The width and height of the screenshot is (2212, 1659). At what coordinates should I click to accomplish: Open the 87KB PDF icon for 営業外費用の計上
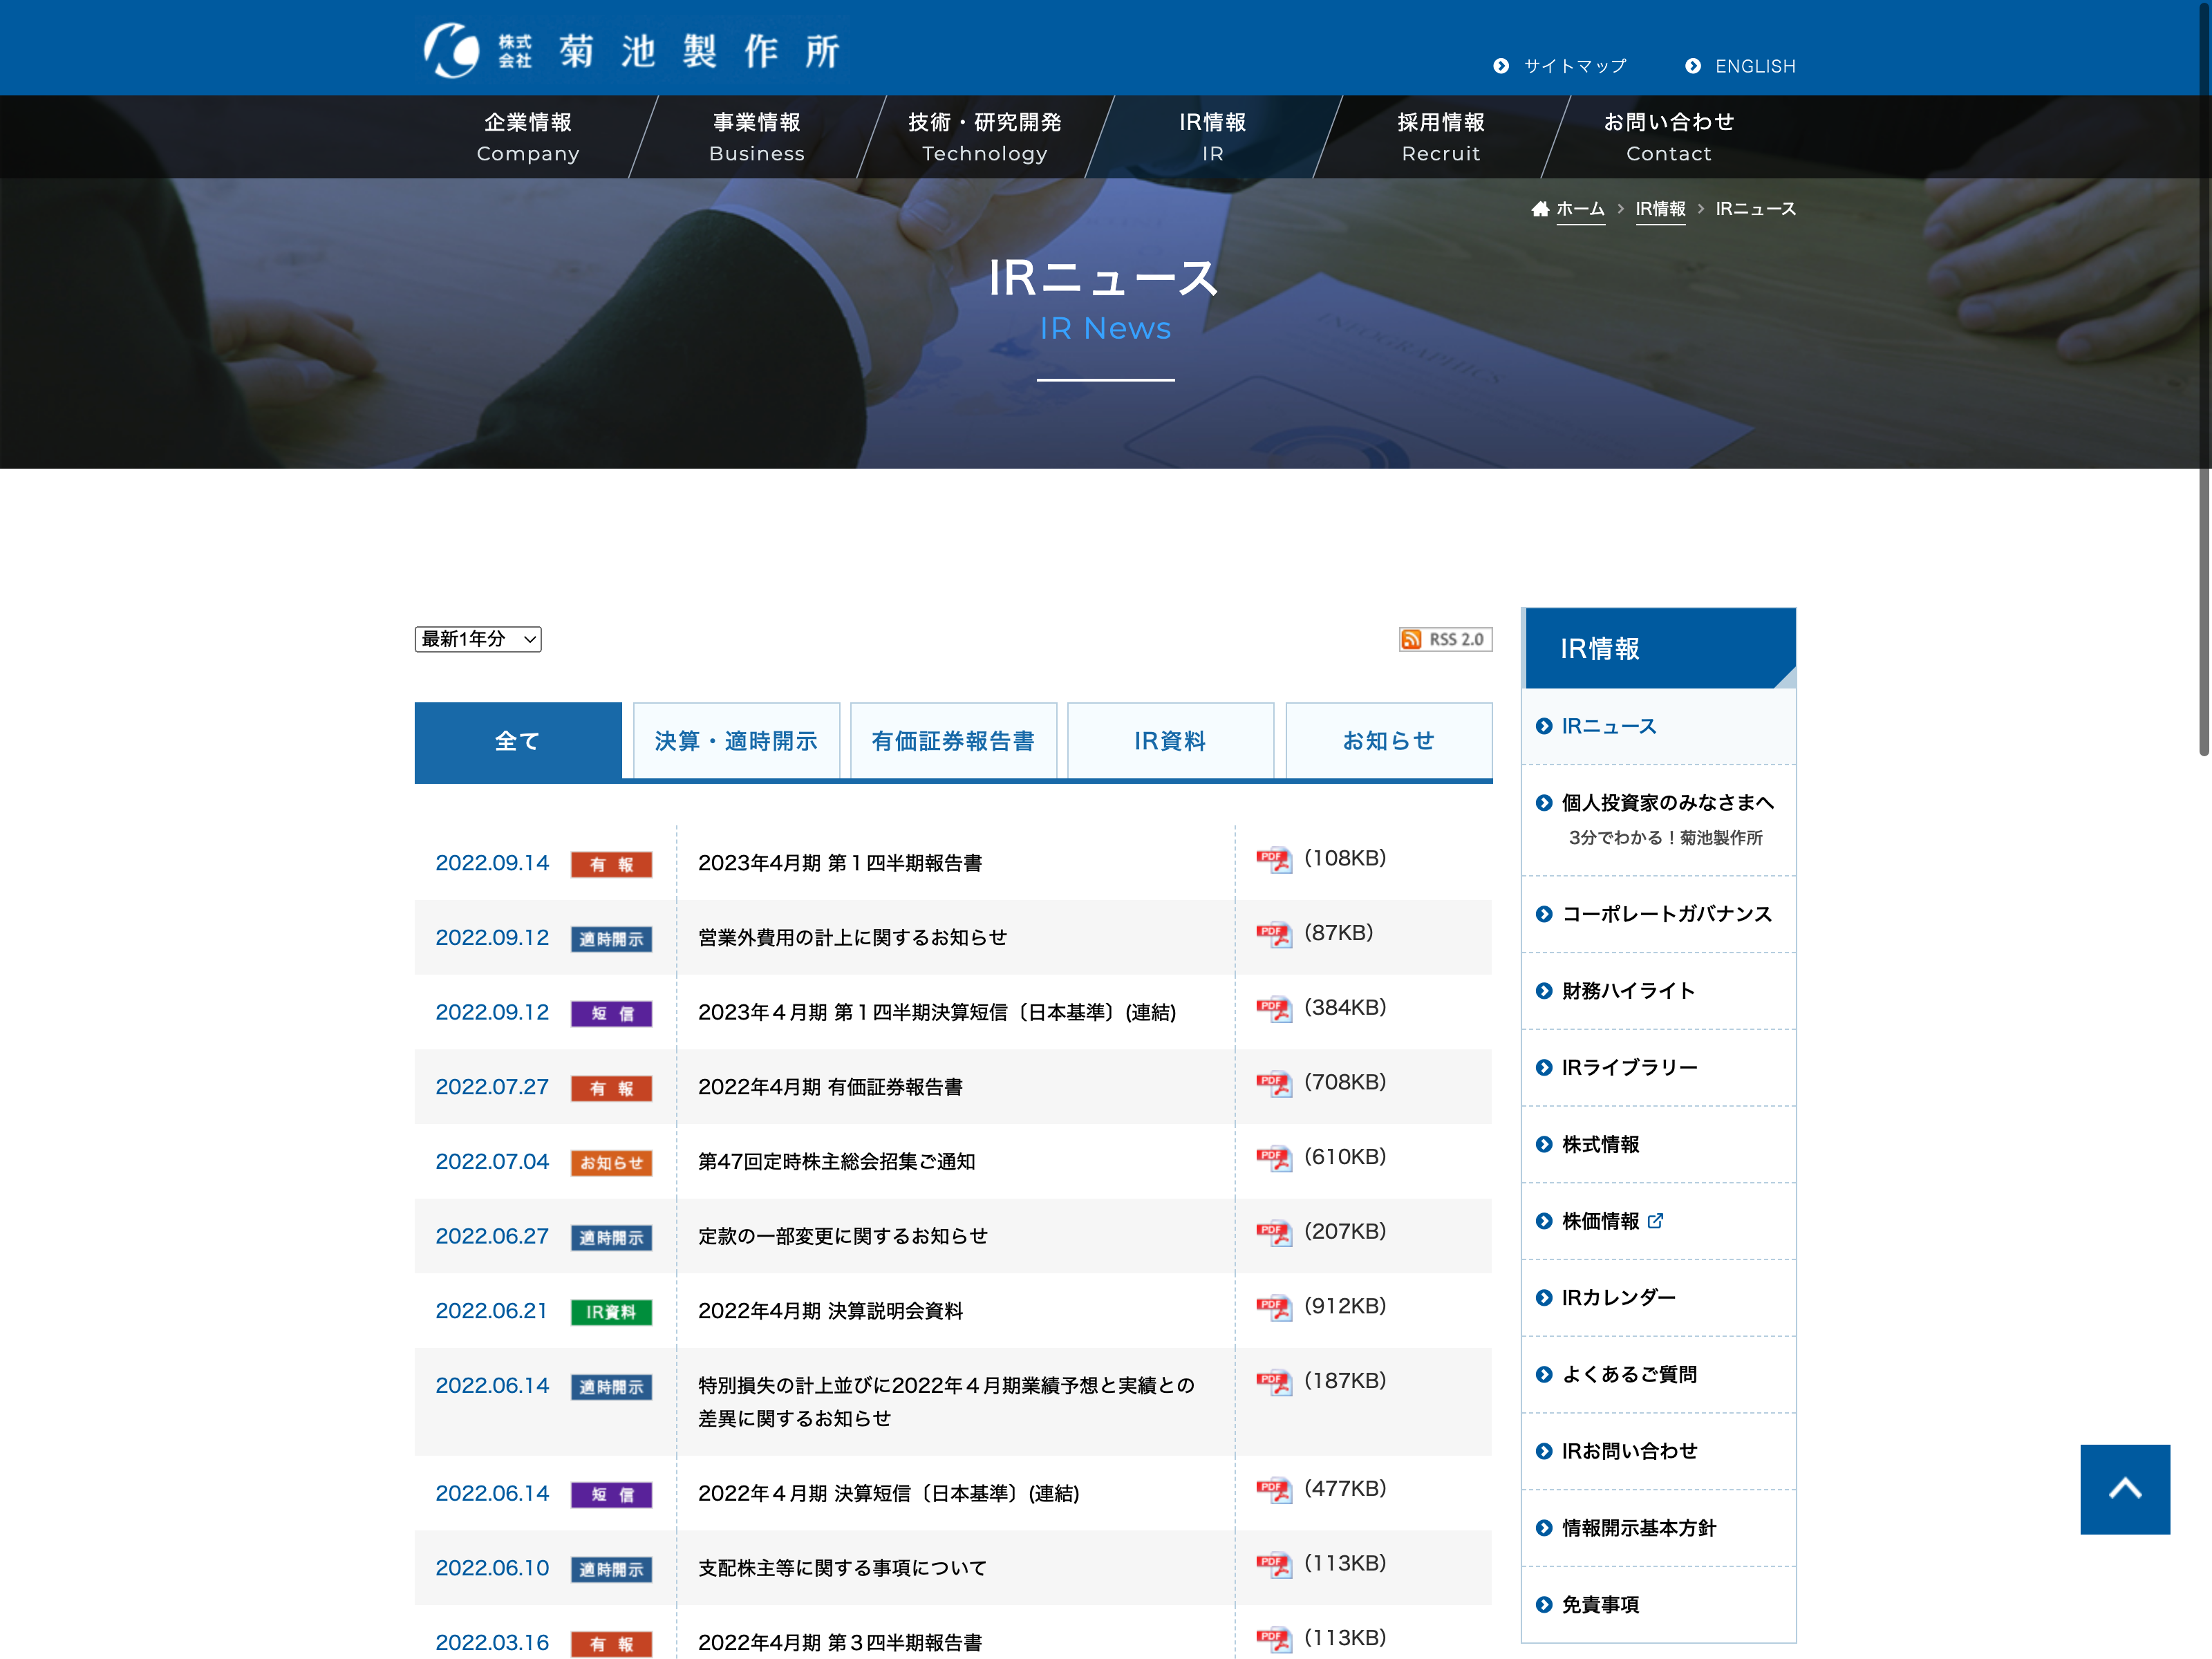(1273, 934)
